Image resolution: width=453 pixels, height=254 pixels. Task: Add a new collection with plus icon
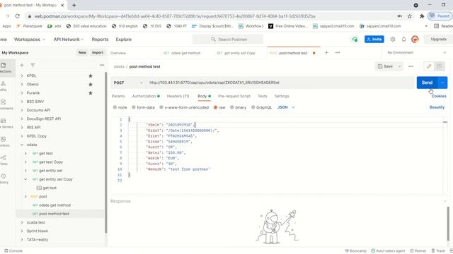[x=22, y=65]
